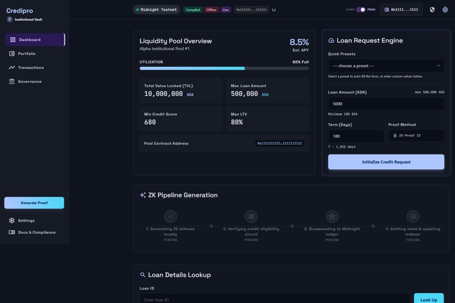
Task: Click the Transactions trend line icon
Action: pos(12,68)
